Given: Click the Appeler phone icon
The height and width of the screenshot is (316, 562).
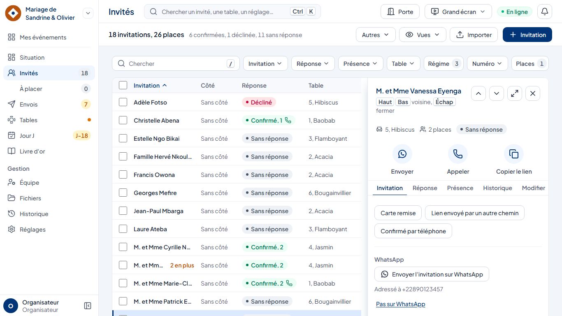Looking at the screenshot, I should 458,154.
